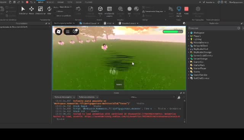Click the green health bar in game view
The height and width of the screenshot is (140, 244).
[x=173, y=32]
